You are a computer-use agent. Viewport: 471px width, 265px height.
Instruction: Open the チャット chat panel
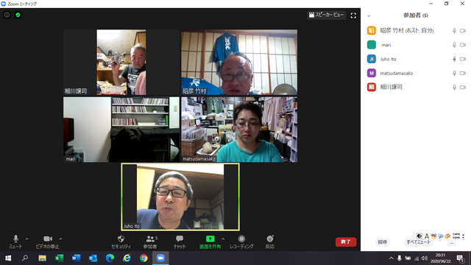pos(180,242)
